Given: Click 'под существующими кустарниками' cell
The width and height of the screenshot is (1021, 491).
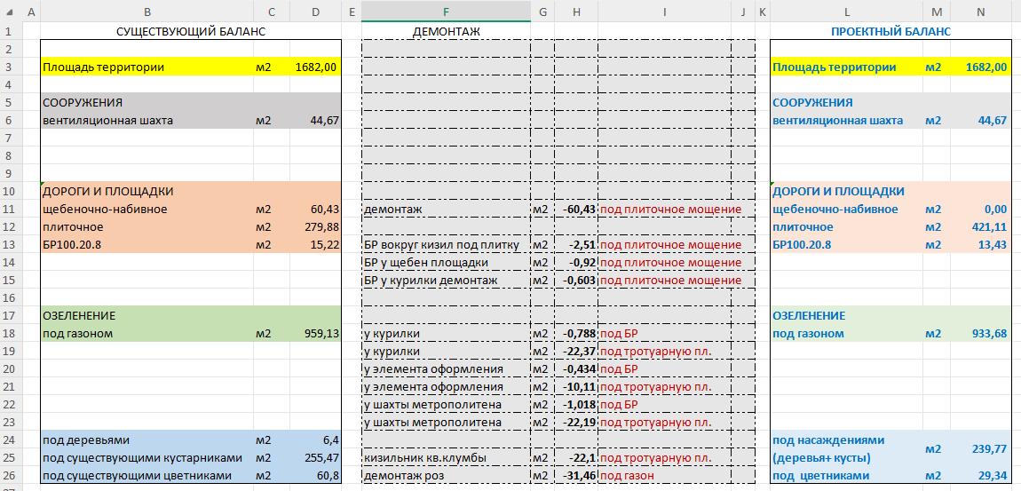Looking at the screenshot, I should tap(146, 457).
